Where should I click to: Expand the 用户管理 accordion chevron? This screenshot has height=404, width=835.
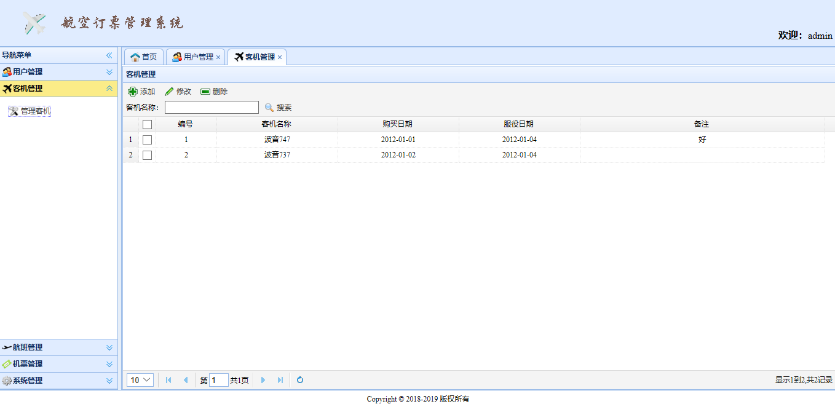[109, 72]
